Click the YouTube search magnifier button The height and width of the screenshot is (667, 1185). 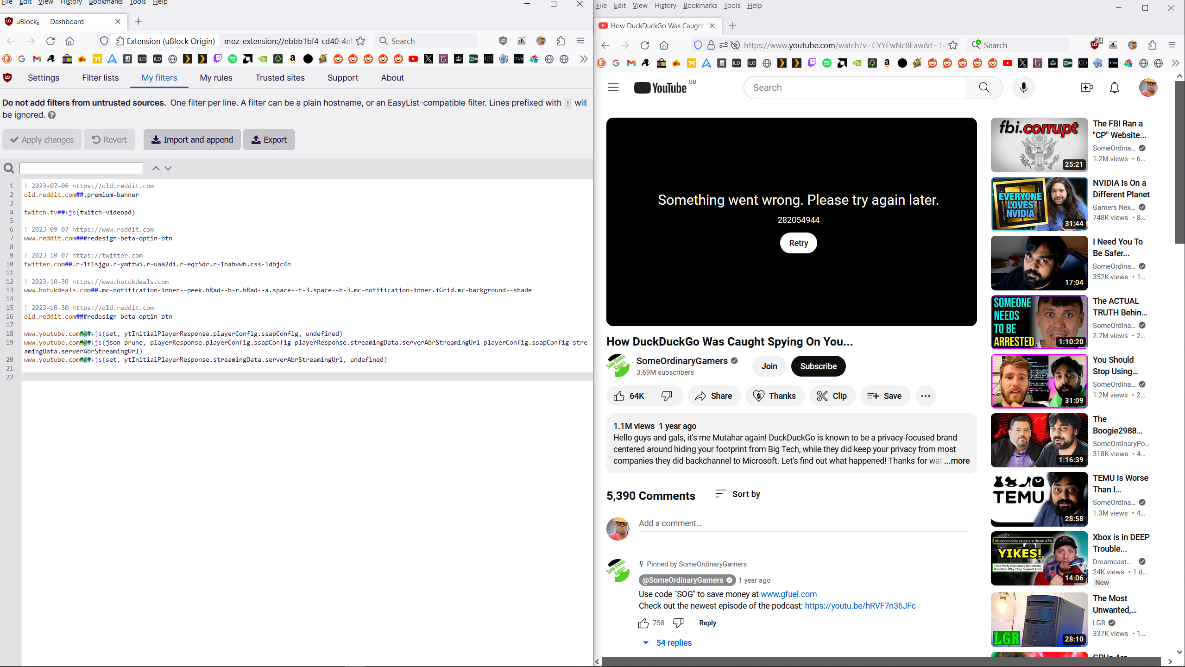tap(984, 88)
